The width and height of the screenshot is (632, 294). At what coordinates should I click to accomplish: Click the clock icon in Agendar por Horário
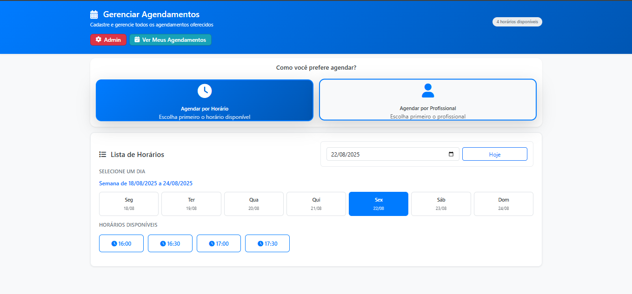coord(205,91)
